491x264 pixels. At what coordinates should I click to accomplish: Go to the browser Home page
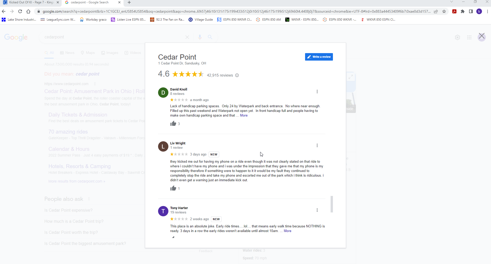[28, 11]
